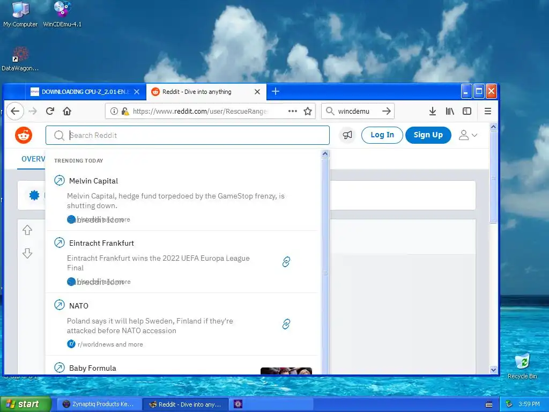549x412 pixels.
Task: Toggle the Firefox sidebar icon
Action: point(467,111)
